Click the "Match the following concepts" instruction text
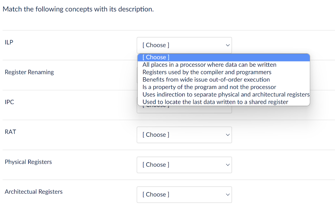The width and height of the screenshot is (335, 214). tap(78, 9)
